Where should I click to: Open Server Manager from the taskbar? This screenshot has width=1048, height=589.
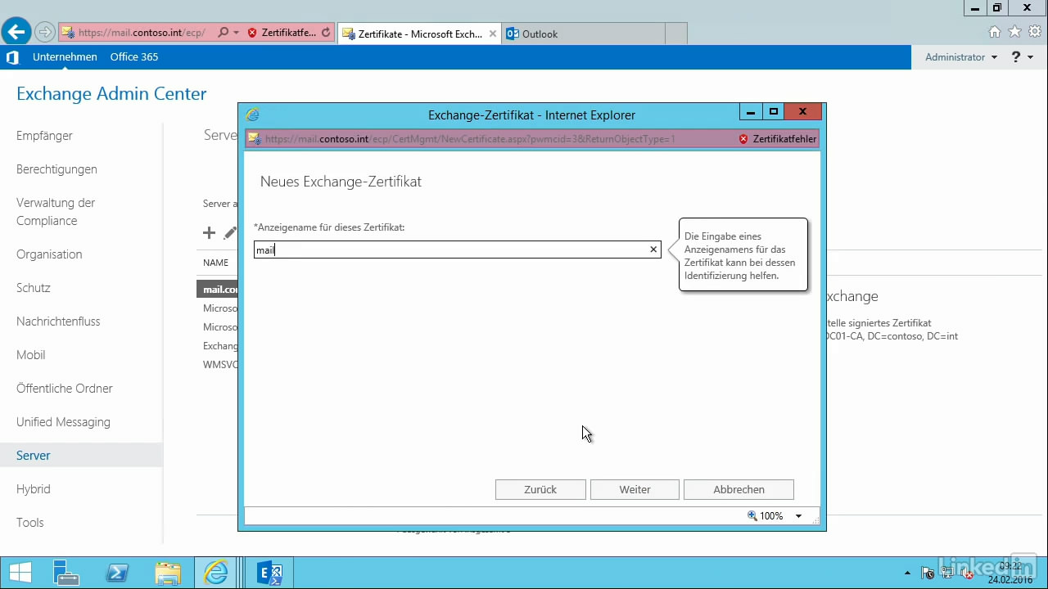pyautogui.click(x=65, y=573)
